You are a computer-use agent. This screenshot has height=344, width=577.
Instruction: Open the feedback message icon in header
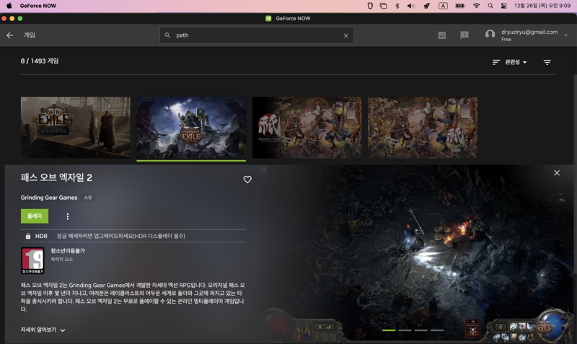(x=464, y=35)
